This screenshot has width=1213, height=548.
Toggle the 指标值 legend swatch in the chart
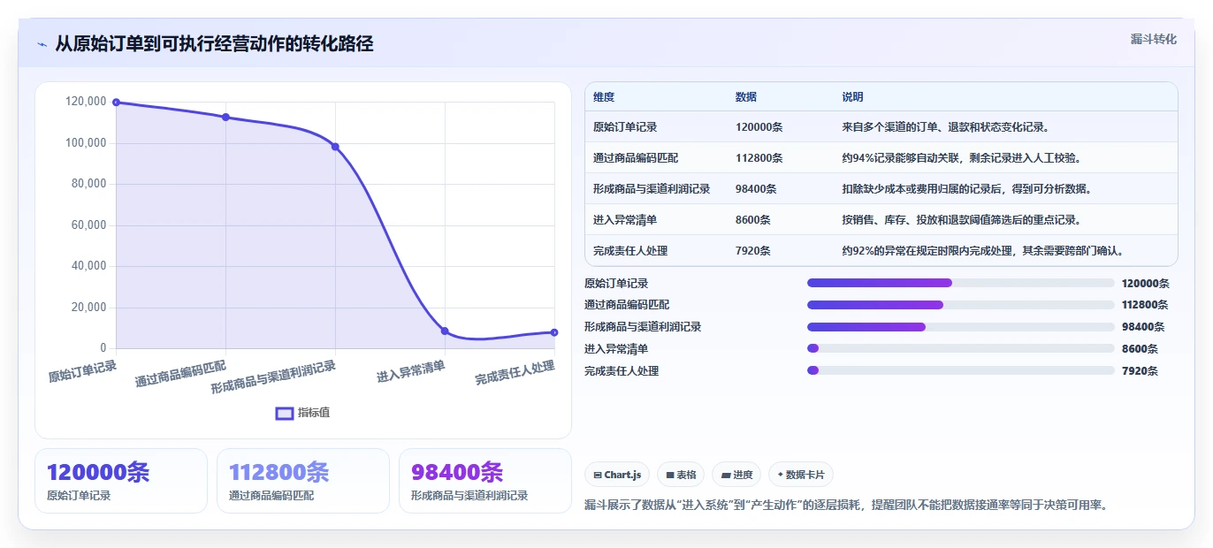285,413
